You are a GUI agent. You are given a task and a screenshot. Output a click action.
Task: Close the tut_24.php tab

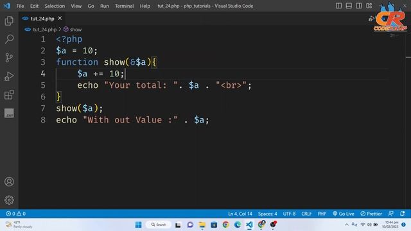(60, 18)
